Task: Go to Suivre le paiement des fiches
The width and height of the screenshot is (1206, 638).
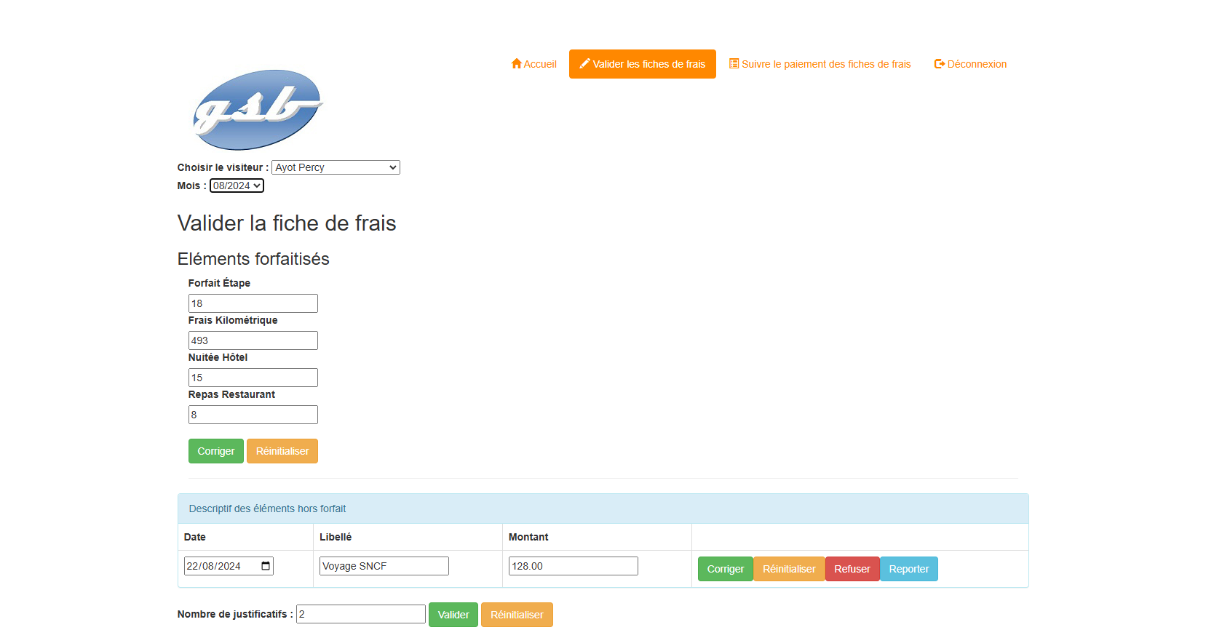Action: 825,64
